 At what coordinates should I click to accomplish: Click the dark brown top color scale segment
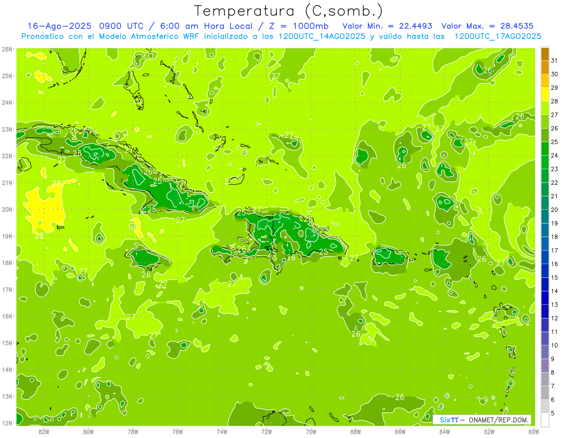coord(545,54)
